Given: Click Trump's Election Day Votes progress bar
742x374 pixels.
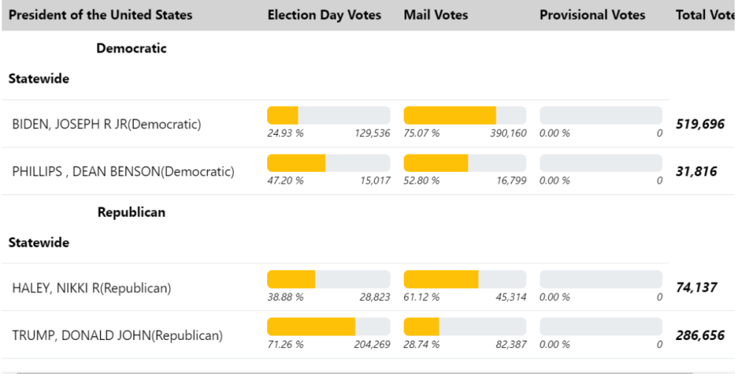Looking at the screenshot, I should click(328, 327).
